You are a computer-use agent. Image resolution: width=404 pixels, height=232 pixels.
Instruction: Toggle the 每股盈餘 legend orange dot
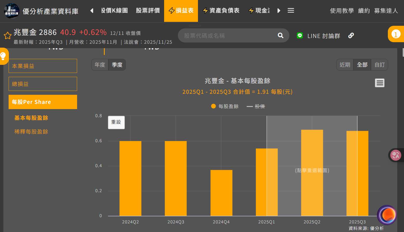[x=213, y=106]
